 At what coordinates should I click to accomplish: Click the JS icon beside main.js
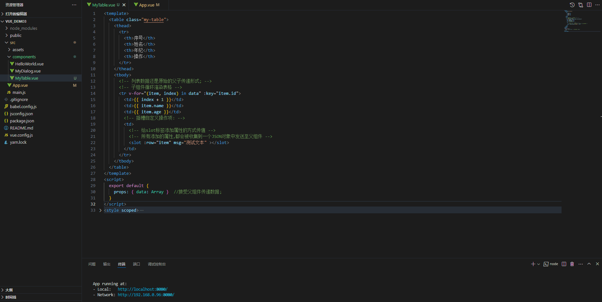(9, 93)
